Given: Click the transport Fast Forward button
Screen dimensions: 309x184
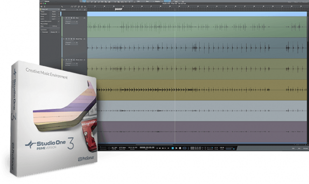Looking at the screenshot, I should click(x=163, y=148).
